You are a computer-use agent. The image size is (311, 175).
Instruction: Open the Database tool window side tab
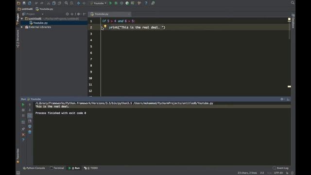293,21
